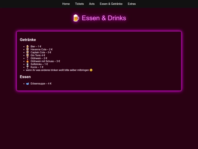Select the text 'Bier – 1 €'

(x=36, y=46)
